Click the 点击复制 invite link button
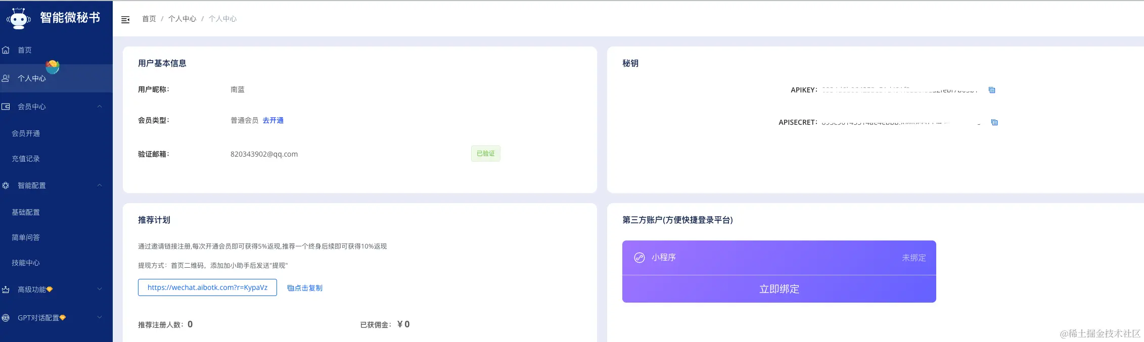 pos(305,288)
